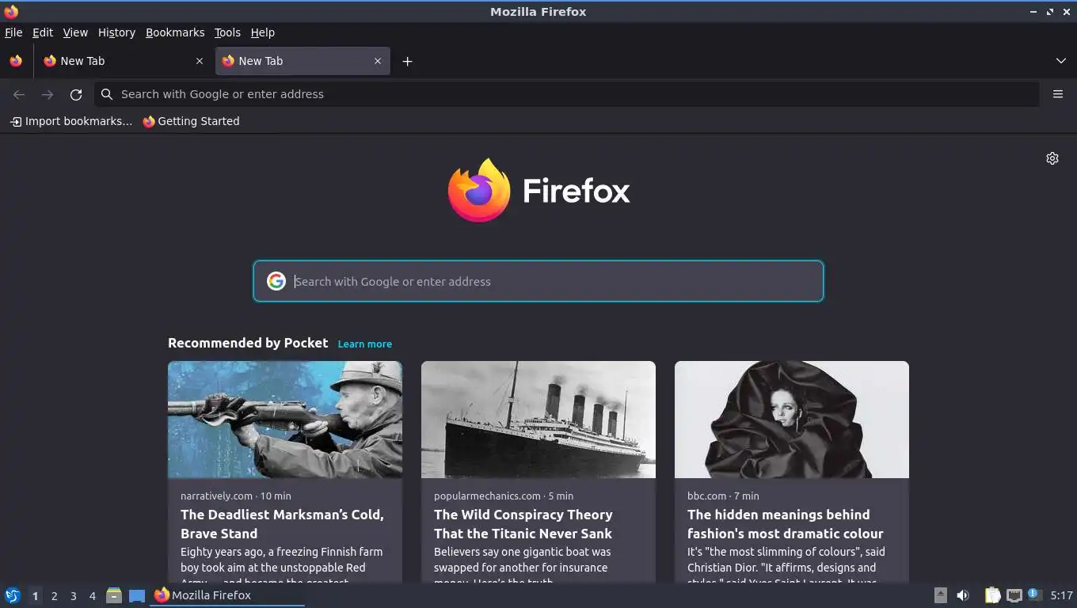The height and width of the screenshot is (608, 1077).
Task: Go back with the back arrow
Action: point(19,94)
